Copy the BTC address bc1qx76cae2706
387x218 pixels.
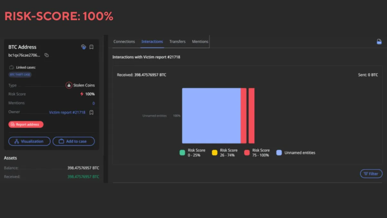(x=46, y=55)
